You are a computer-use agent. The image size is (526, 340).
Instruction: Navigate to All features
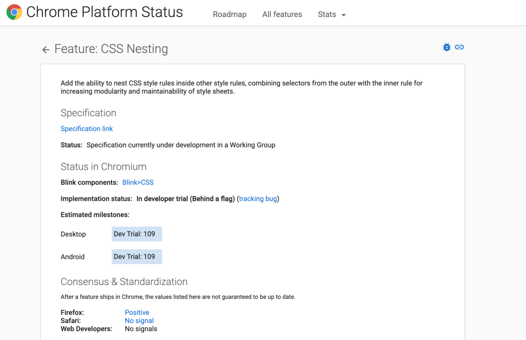pos(282,15)
